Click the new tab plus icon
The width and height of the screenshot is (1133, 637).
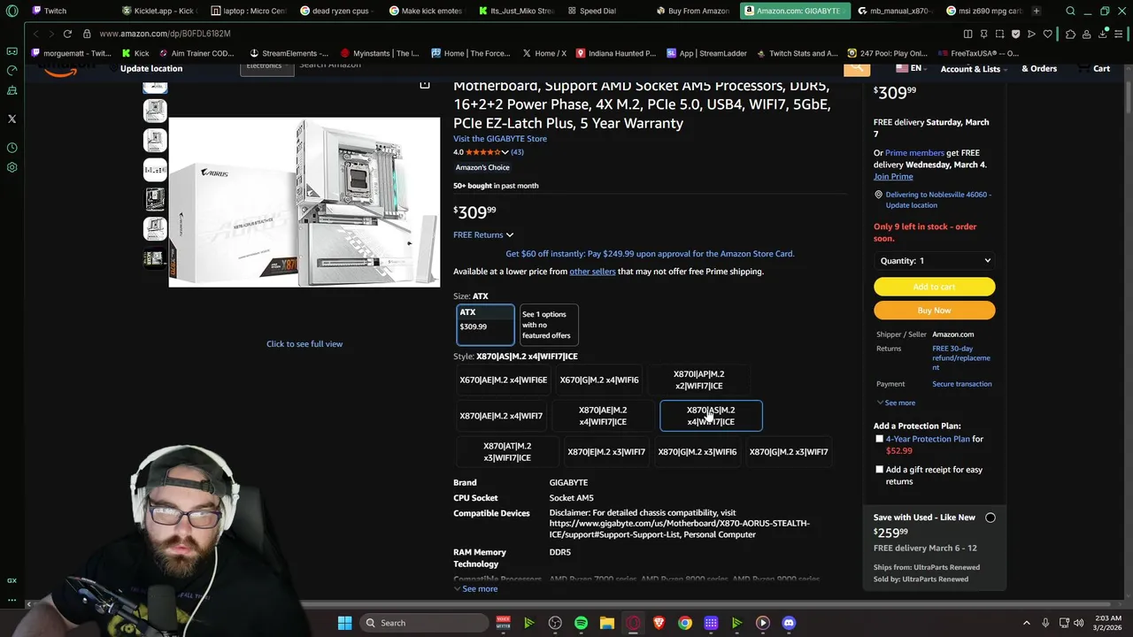(1036, 11)
